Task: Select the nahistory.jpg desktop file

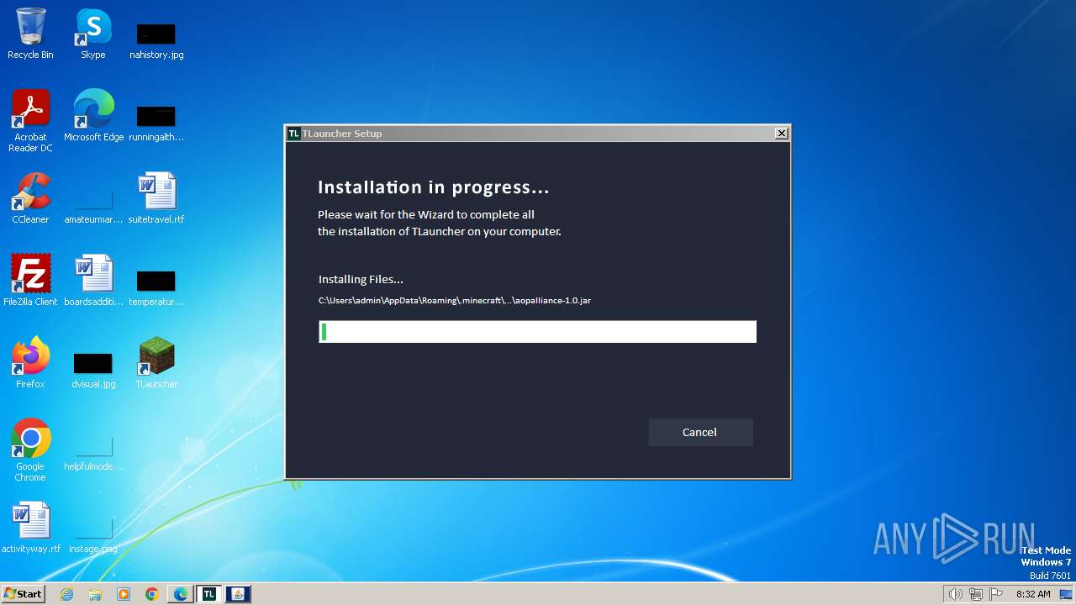Action: tap(156, 40)
